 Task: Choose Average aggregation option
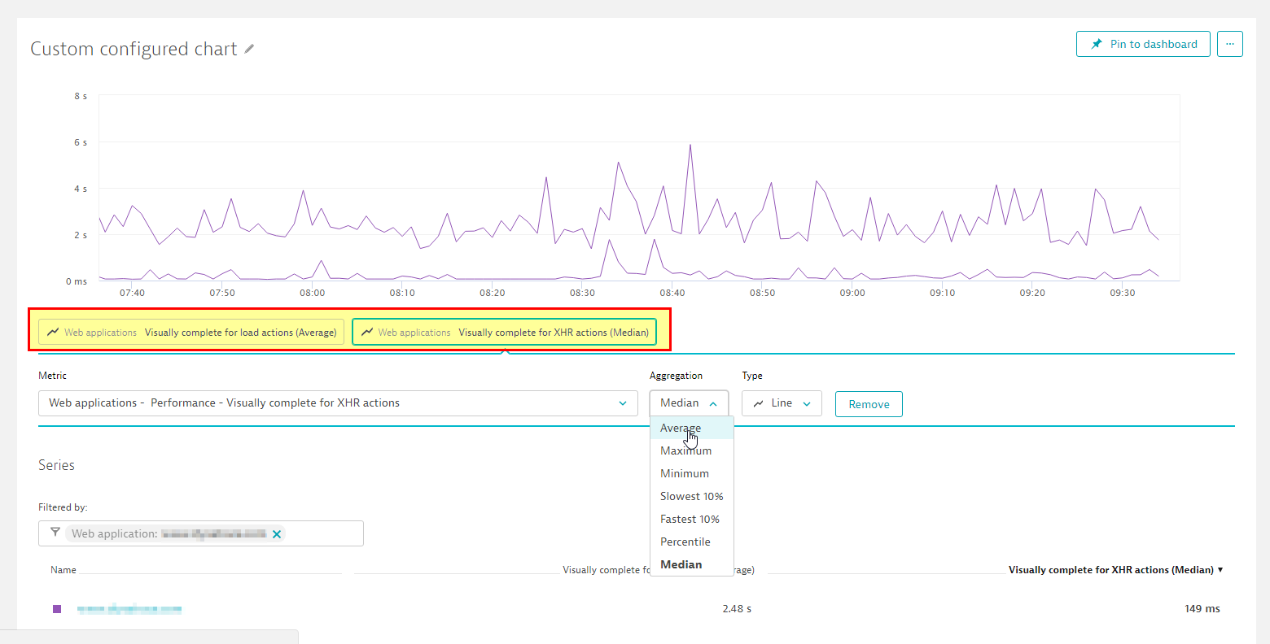(681, 428)
